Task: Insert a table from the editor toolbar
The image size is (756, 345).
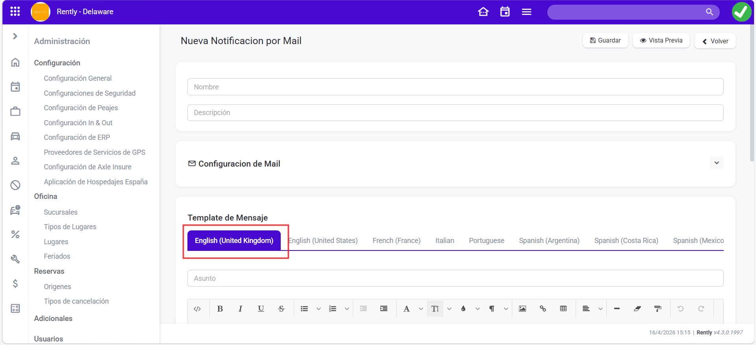Action: [563, 309]
